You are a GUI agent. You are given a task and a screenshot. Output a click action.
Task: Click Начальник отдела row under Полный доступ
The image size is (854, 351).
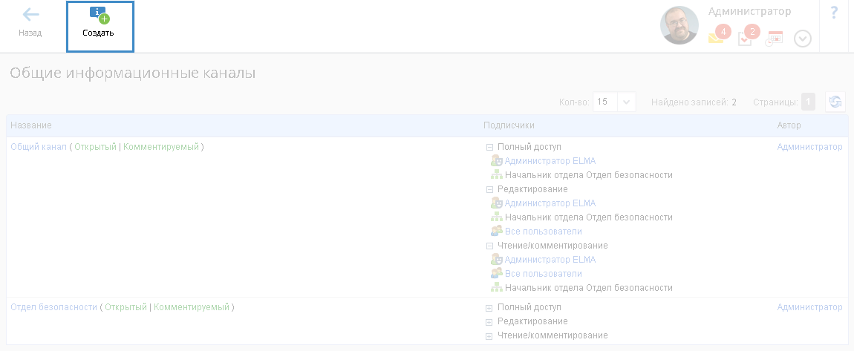tap(589, 175)
